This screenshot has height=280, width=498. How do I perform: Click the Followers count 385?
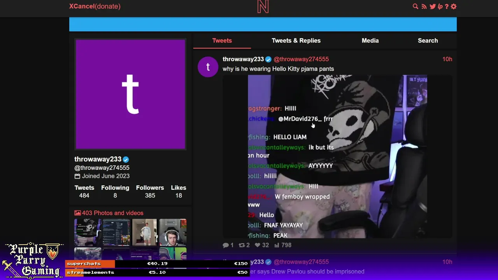click(x=150, y=196)
